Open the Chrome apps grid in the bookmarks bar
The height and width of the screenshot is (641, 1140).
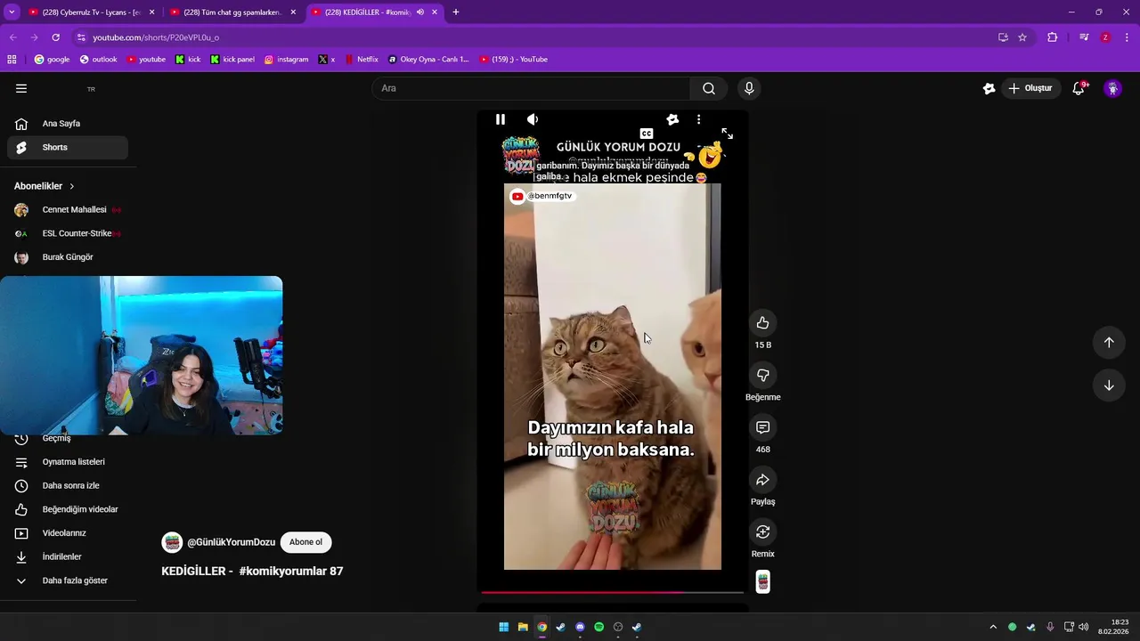click(x=12, y=60)
